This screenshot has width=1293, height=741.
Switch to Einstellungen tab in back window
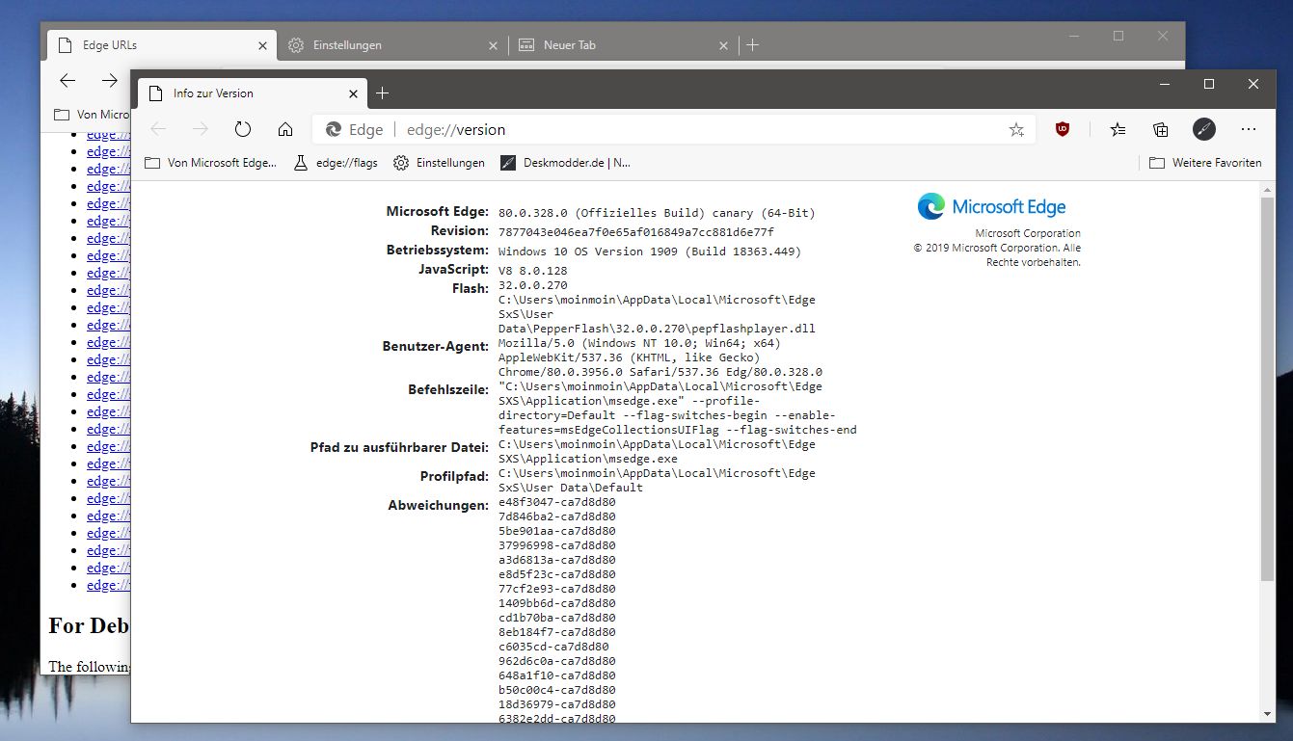[393, 44]
